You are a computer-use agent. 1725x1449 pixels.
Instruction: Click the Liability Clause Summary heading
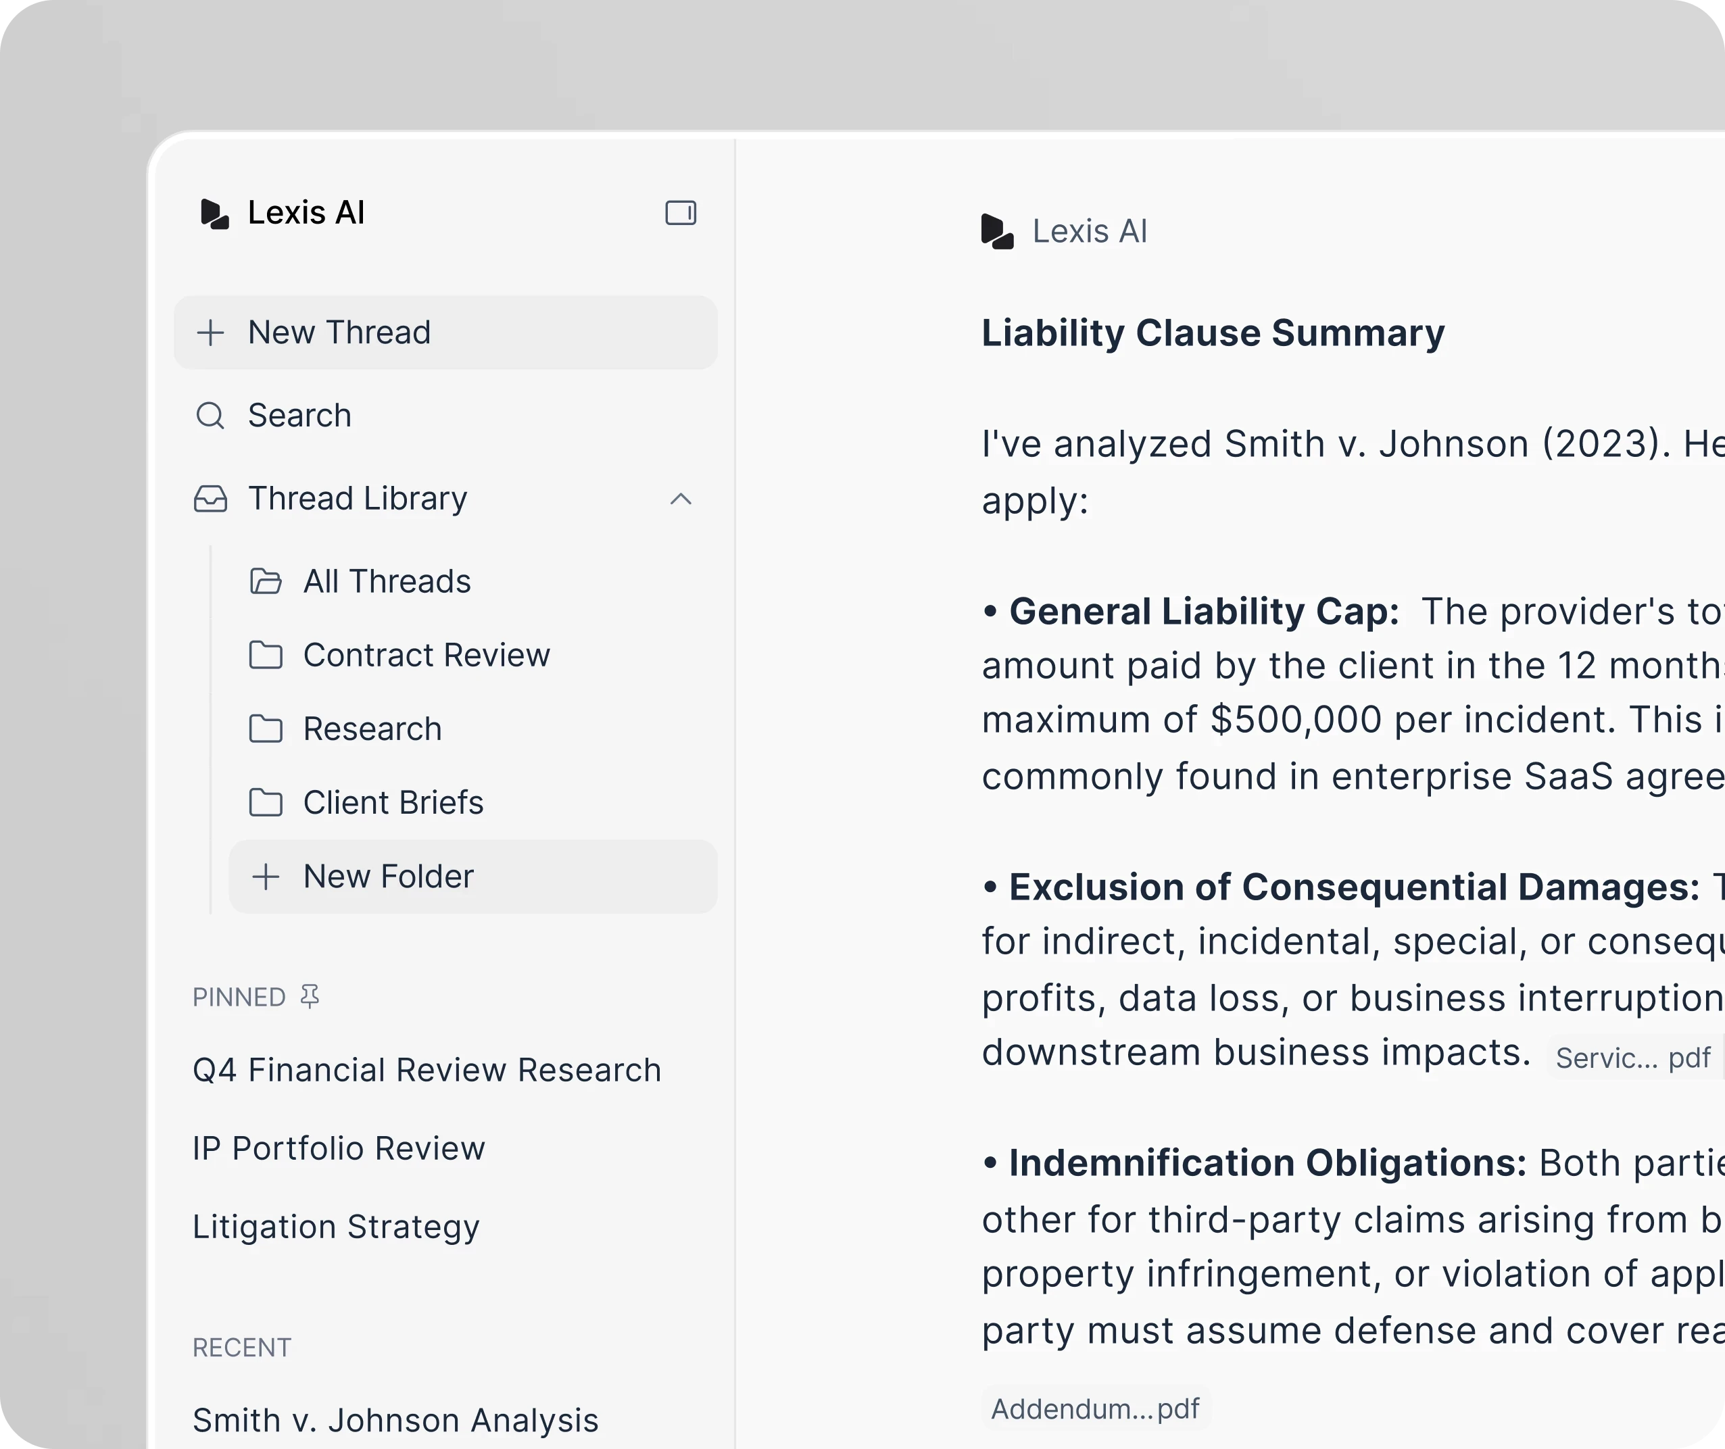point(1213,333)
